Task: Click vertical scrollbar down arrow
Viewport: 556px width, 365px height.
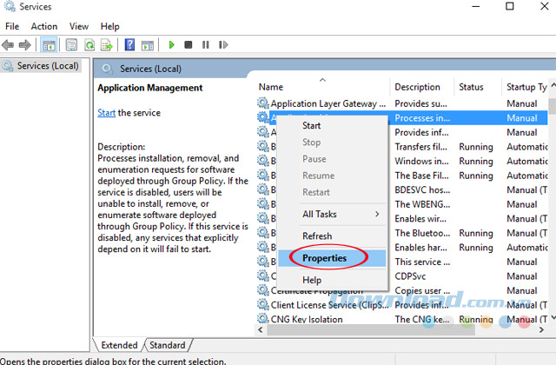Action: (553, 318)
